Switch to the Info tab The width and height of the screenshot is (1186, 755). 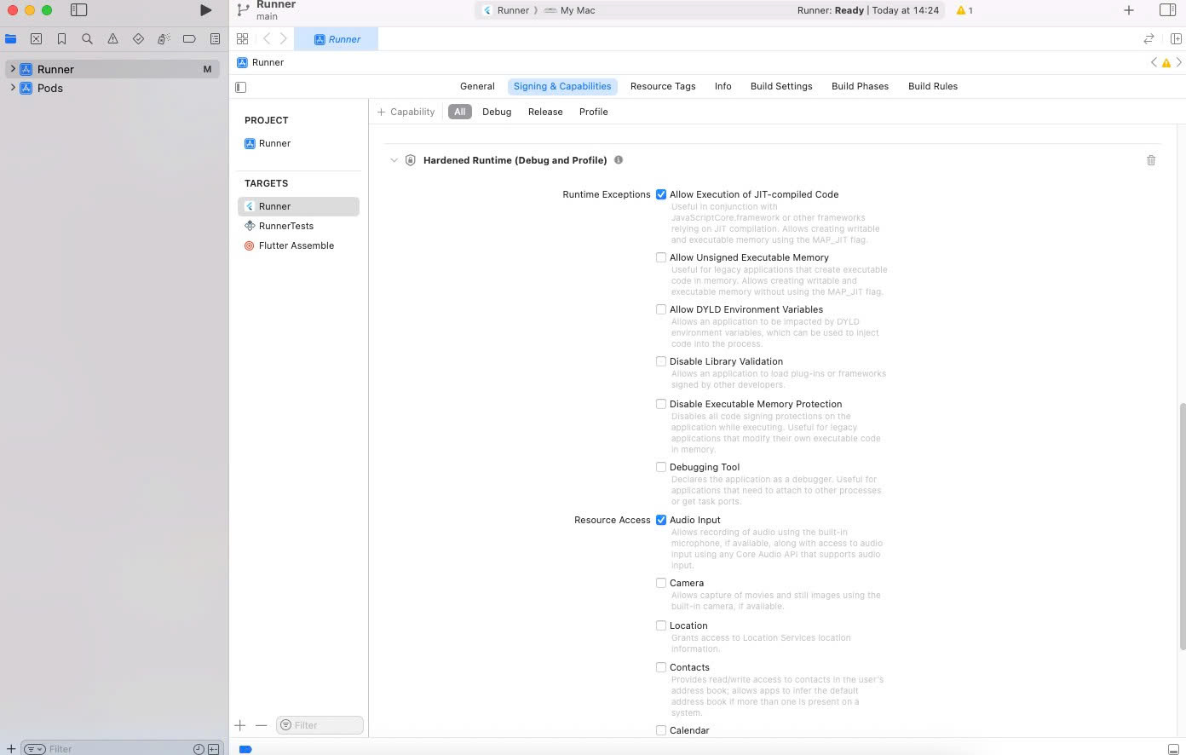tap(723, 86)
